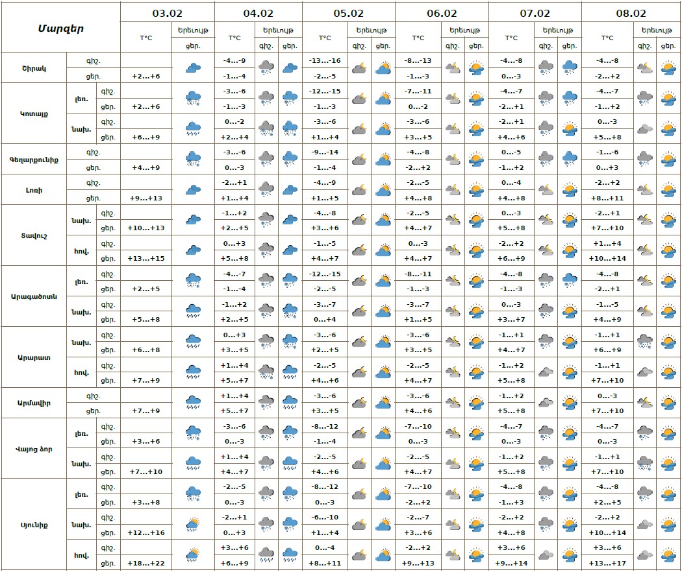
Task: Click the -13...-16 temperature cell
Action: [x=325, y=60]
